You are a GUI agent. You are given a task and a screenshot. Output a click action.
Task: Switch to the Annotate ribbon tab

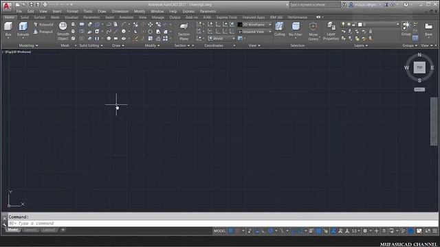(126, 17)
